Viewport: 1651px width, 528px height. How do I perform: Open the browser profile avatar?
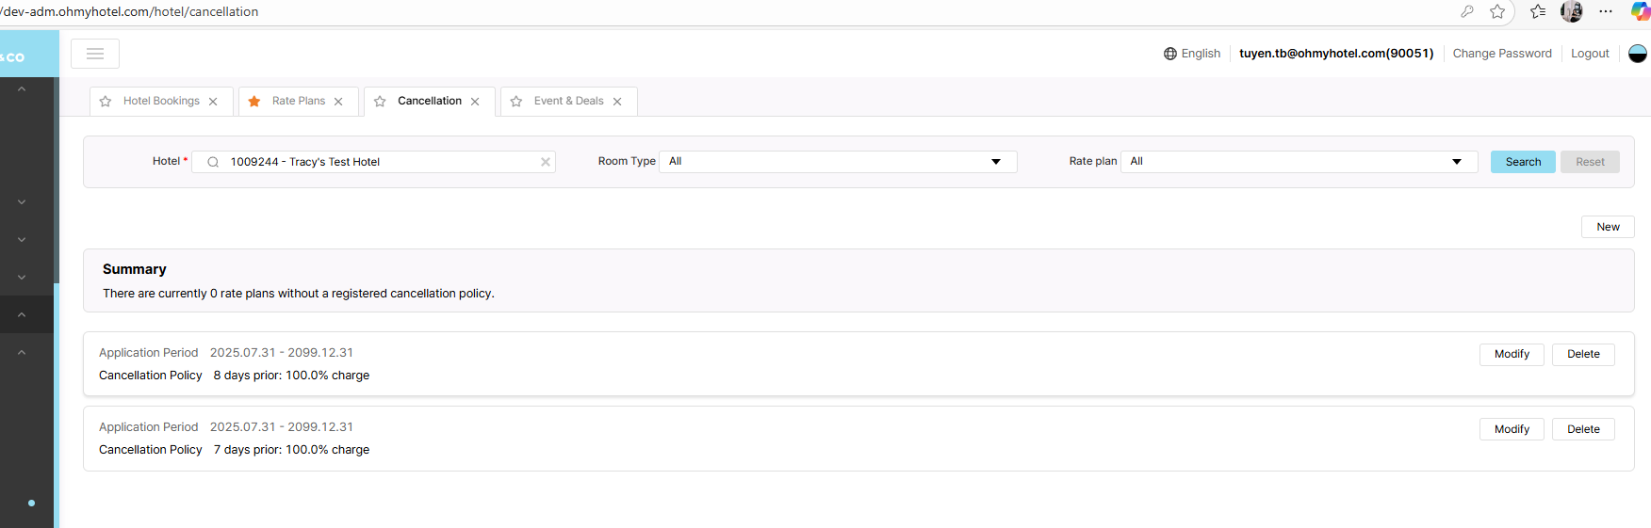1572,11
